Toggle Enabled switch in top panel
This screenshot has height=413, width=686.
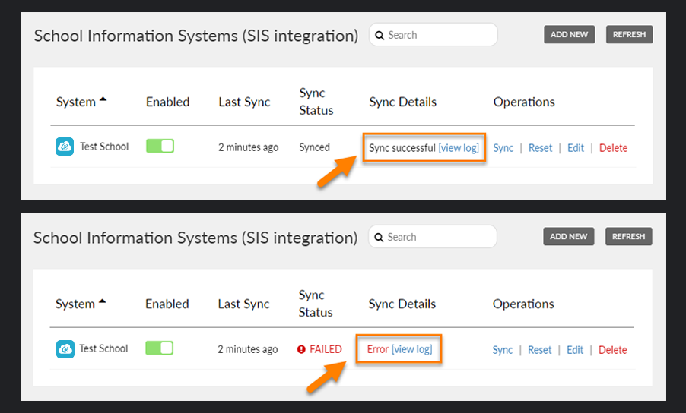pyautogui.click(x=160, y=146)
